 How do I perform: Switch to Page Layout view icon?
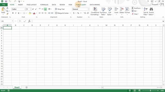[135, 90]
